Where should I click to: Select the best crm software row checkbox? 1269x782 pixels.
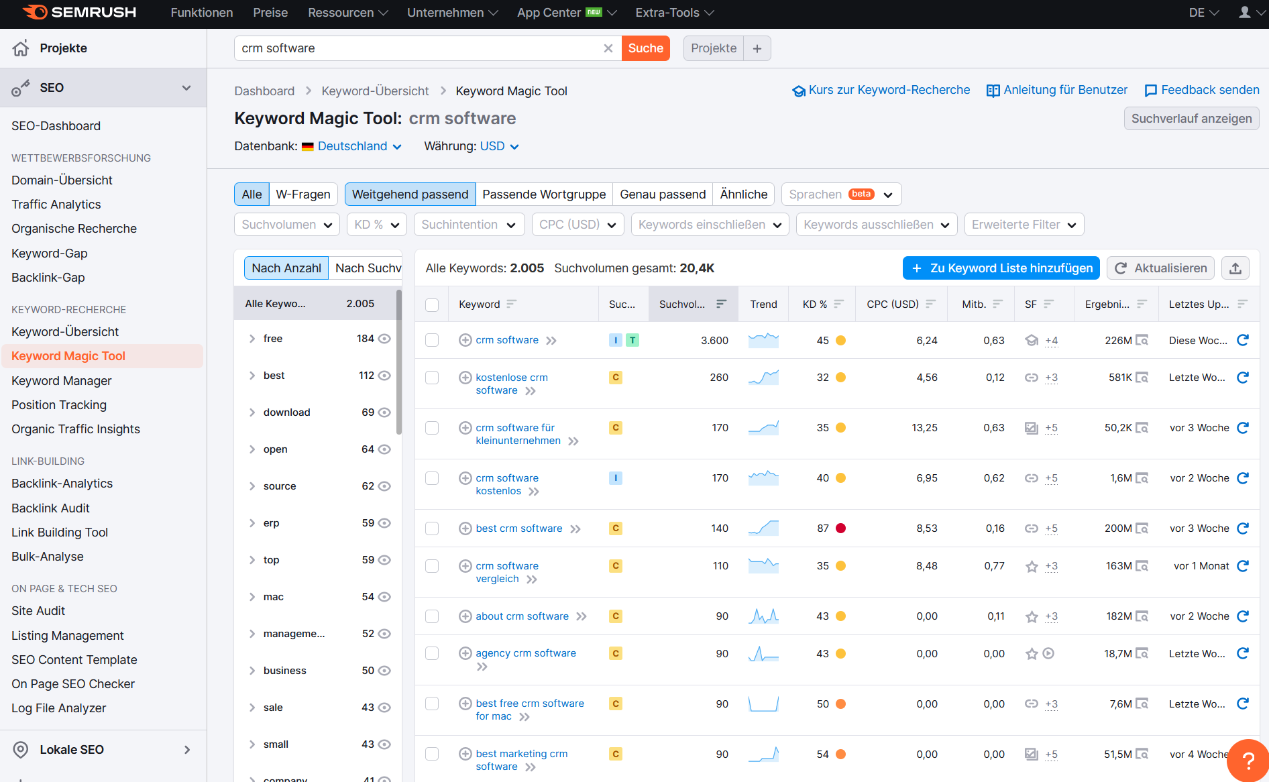432,528
